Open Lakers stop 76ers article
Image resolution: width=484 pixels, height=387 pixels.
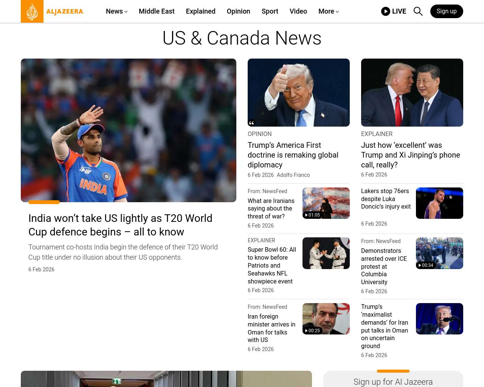coord(386,199)
